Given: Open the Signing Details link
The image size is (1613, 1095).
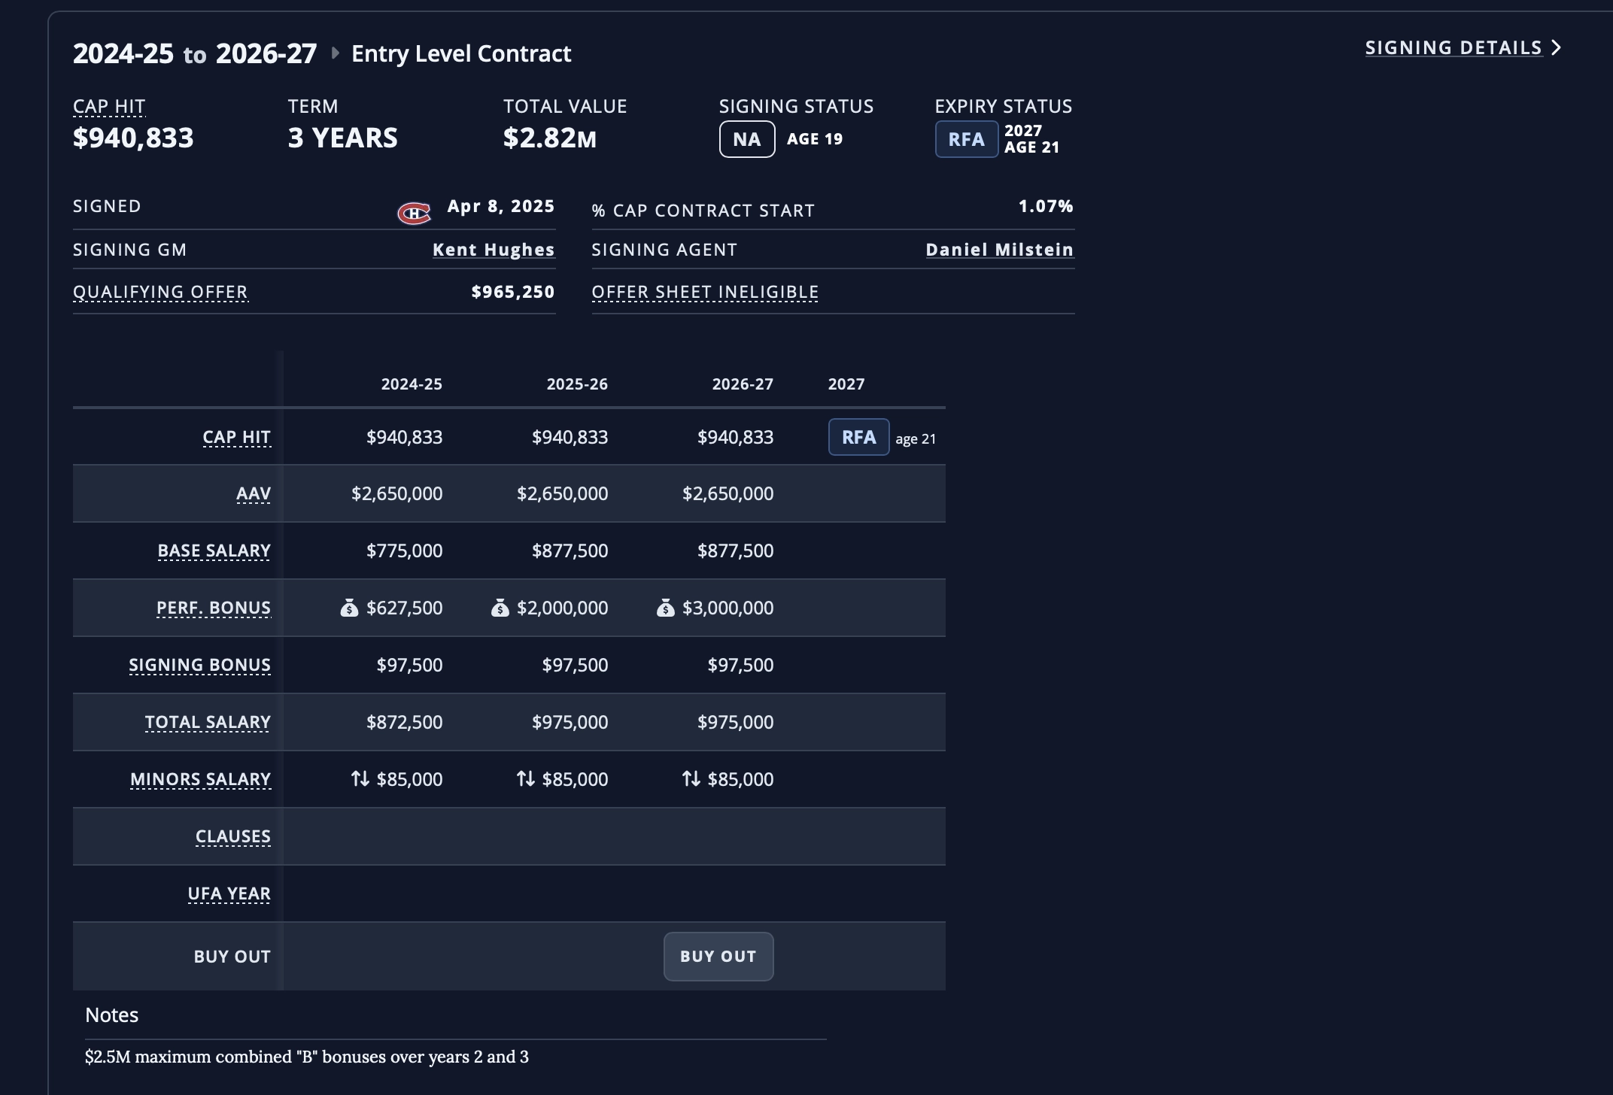Looking at the screenshot, I should pyautogui.click(x=1454, y=47).
